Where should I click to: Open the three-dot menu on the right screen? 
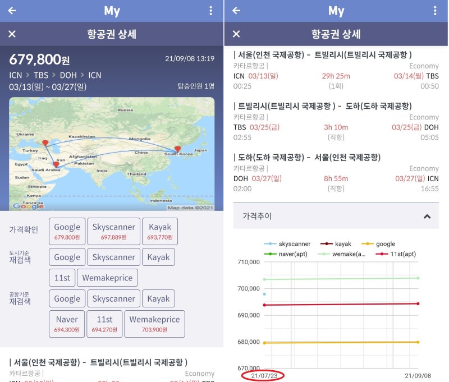coord(434,11)
